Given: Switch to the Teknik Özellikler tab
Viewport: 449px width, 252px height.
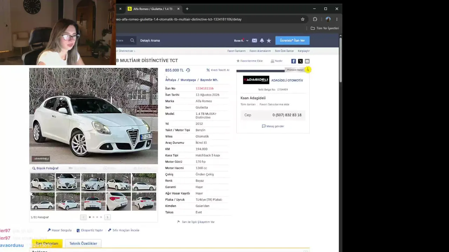Looking at the screenshot, I should coord(83,243).
